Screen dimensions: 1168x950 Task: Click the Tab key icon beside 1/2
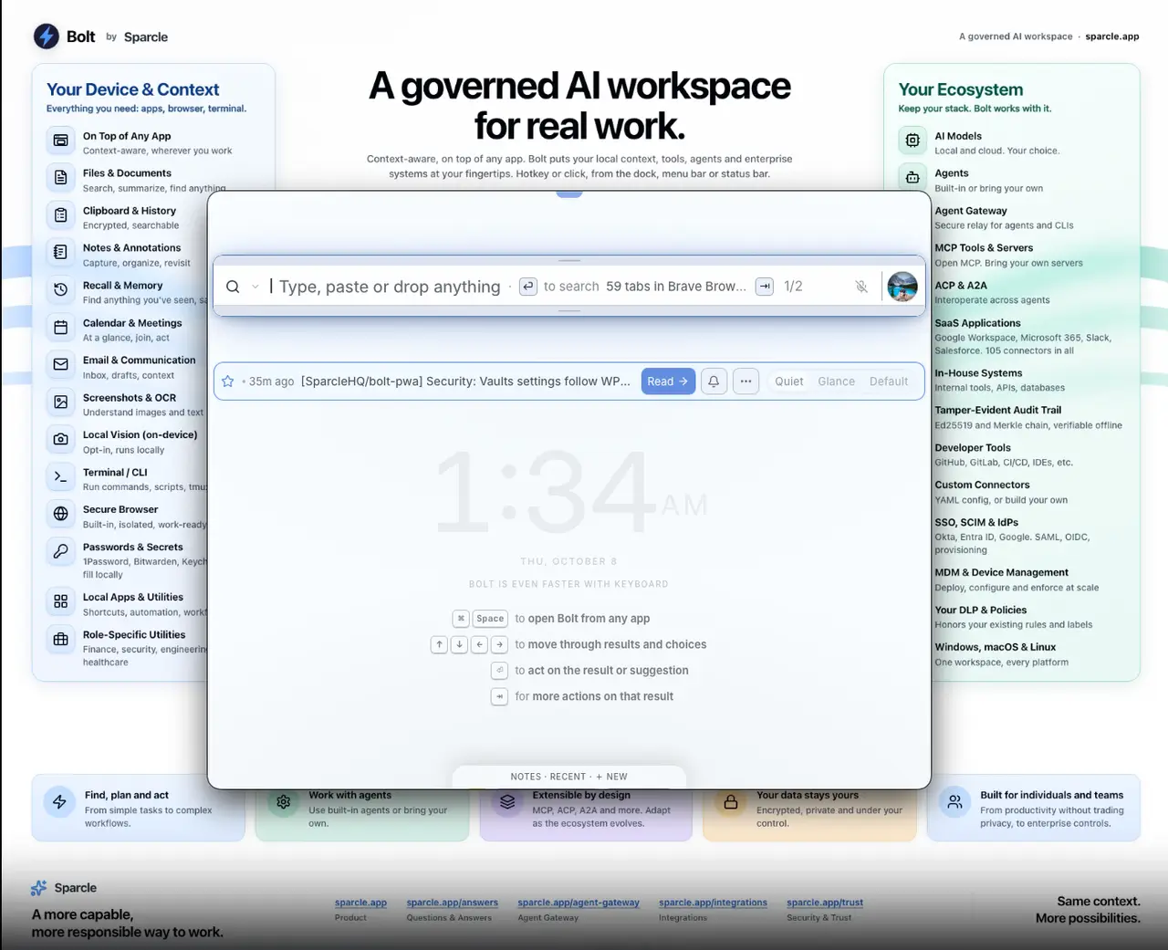[766, 287]
